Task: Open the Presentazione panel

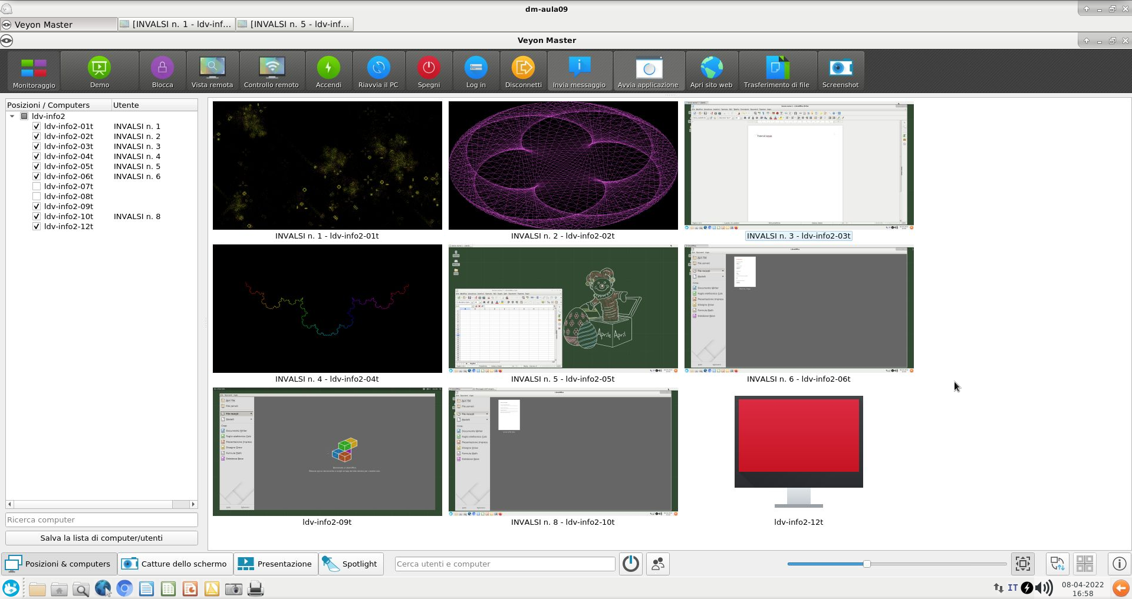Action: point(275,564)
